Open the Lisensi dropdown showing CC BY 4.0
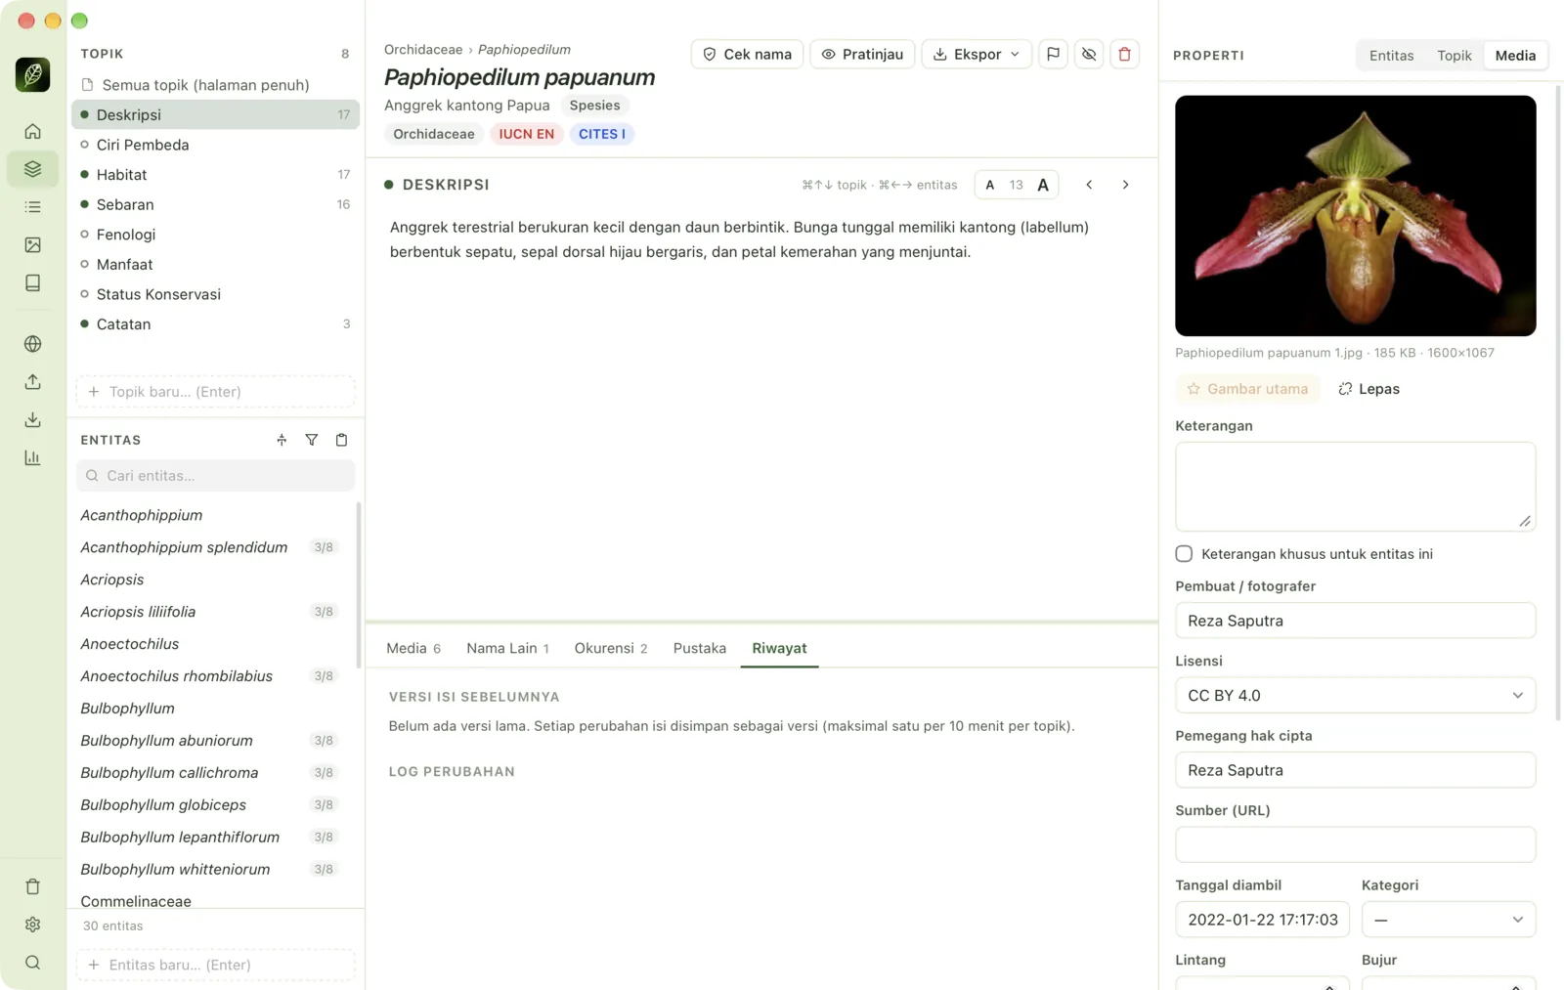This screenshot has height=990, width=1564. click(x=1355, y=696)
